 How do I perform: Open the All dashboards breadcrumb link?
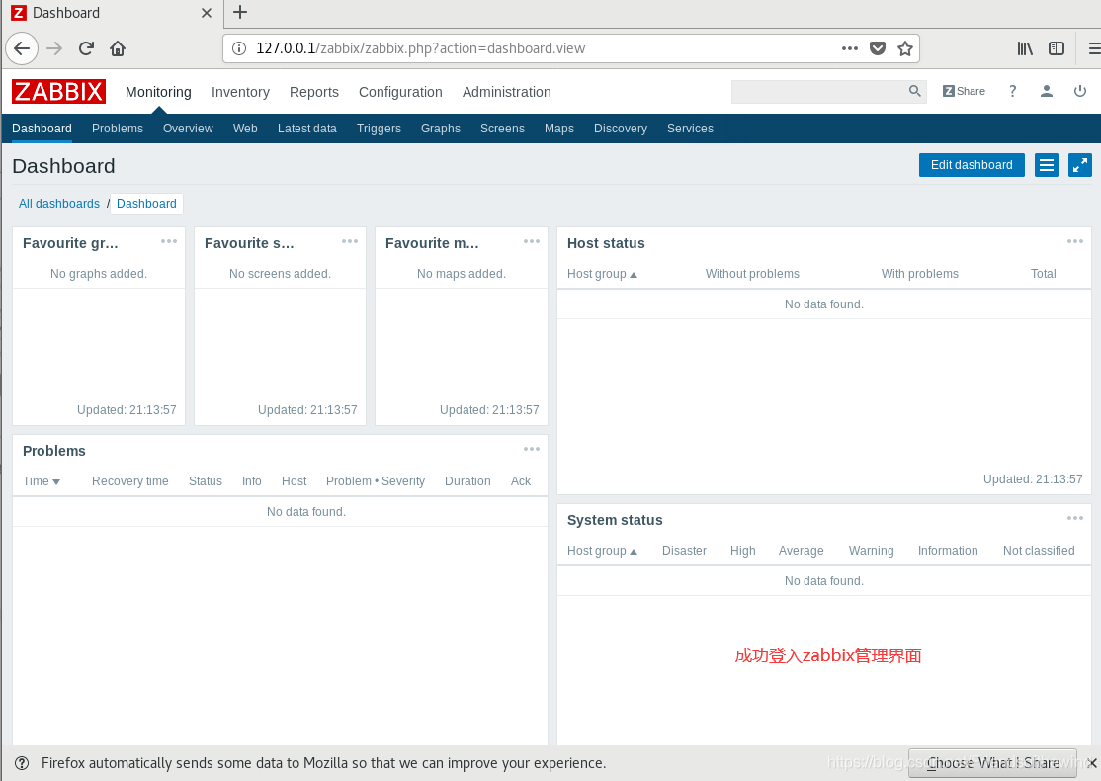click(x=59, y=204)
